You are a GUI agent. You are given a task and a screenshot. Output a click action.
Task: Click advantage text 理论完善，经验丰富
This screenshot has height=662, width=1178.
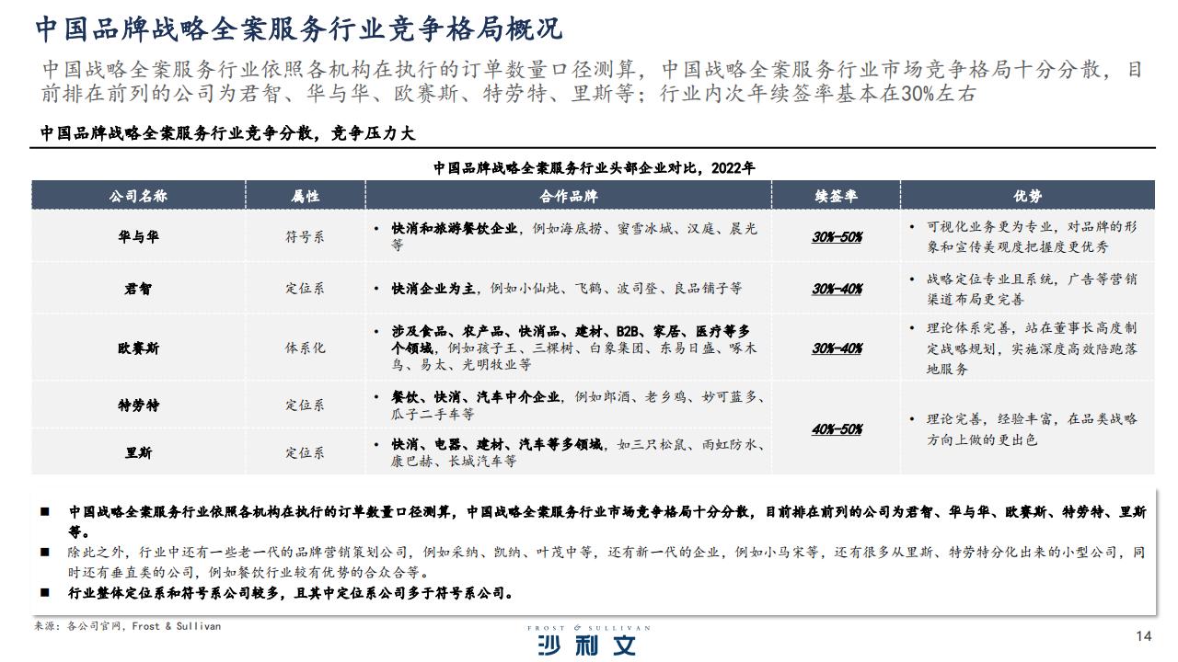pos(1024,429)
